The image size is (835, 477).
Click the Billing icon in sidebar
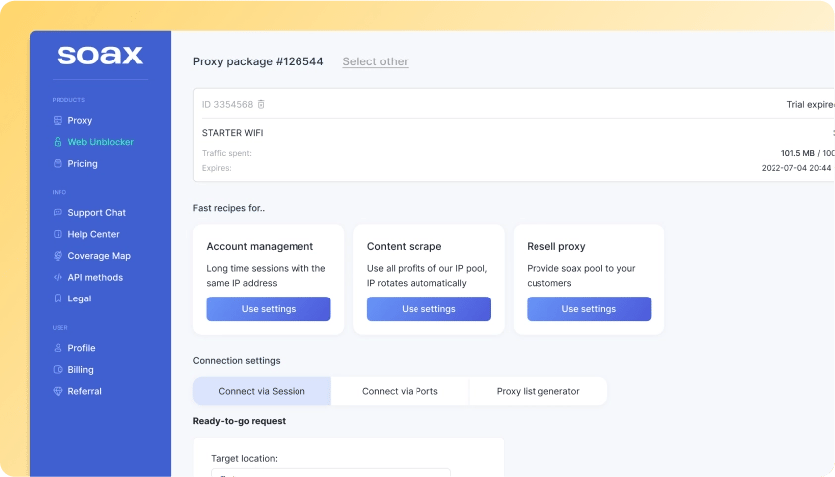pyautogui.click(x=58, y=370)
